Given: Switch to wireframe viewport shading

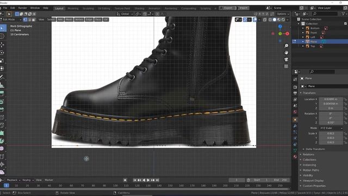Looking at the screenshot, I should coord(270,20).
